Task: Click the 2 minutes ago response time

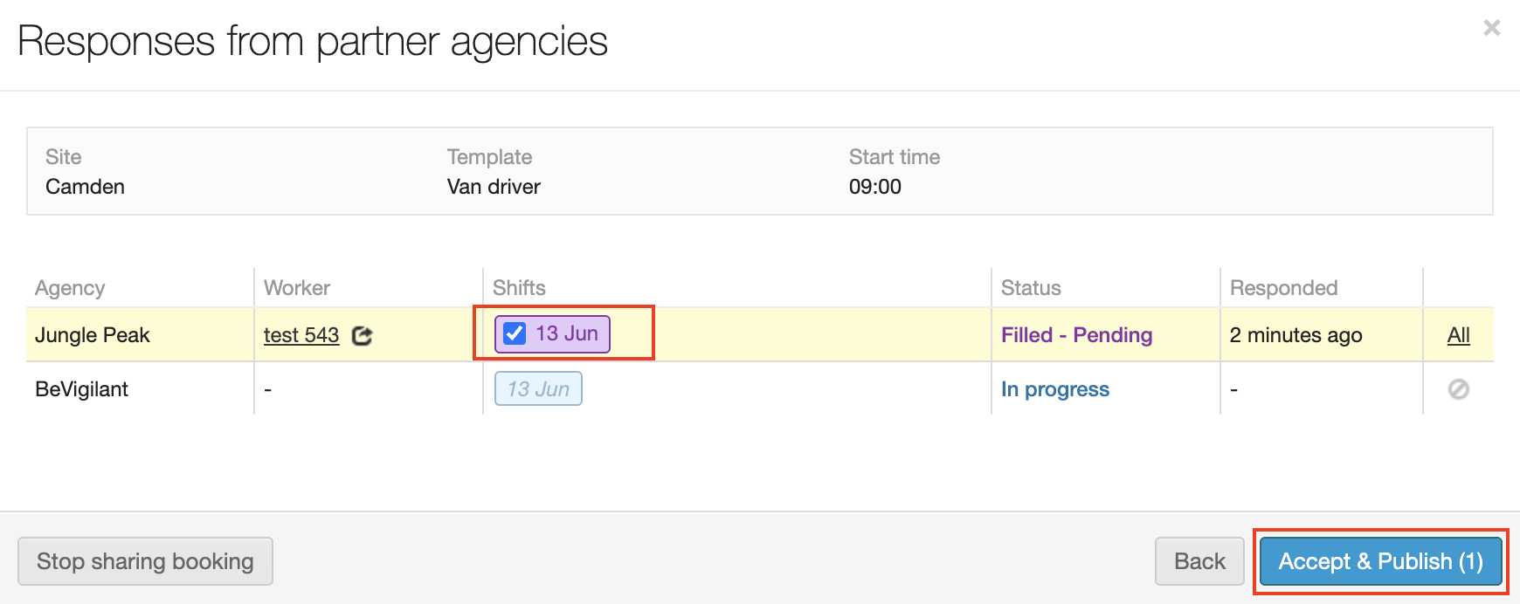Action: coord(1295,335)
